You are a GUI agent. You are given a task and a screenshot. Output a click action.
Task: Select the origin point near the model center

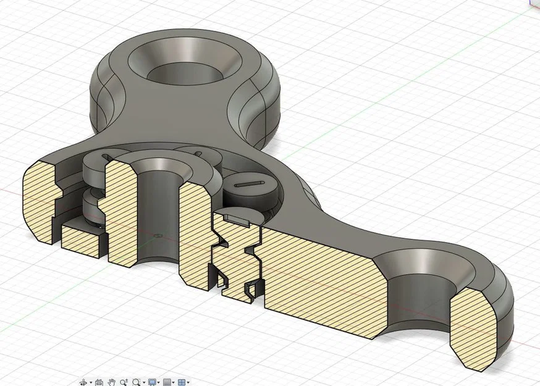coord(159,235)
